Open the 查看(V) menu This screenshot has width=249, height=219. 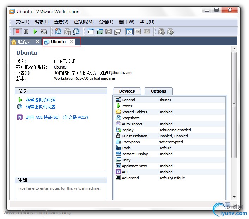[61, 22]
